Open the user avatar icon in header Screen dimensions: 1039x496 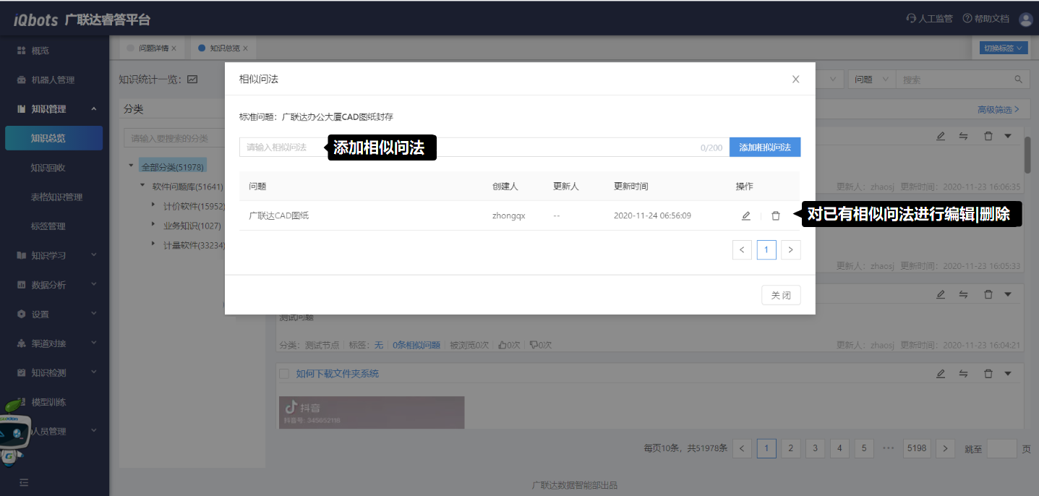click(1025, 20)
